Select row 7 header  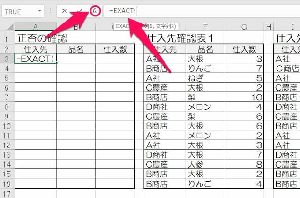point(7,97)
